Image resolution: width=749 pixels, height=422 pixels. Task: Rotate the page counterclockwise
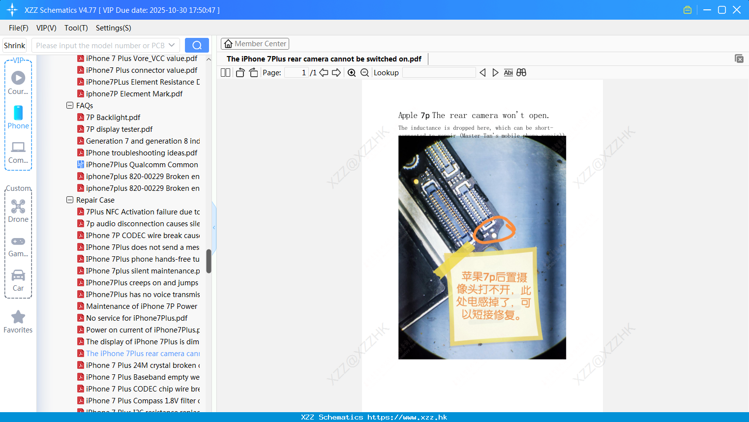pyautogui.click(x=240, y=73)
